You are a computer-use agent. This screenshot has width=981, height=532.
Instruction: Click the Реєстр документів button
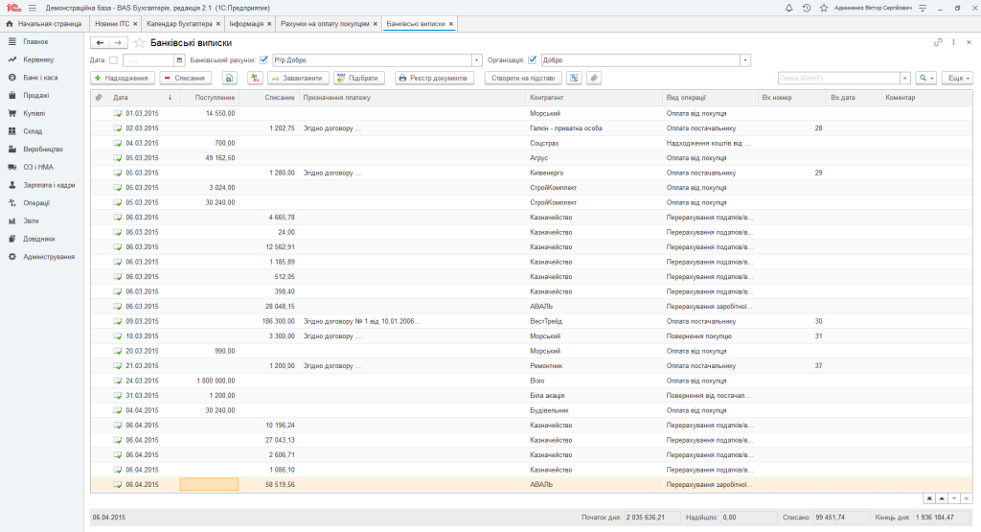tap(434, 79)
